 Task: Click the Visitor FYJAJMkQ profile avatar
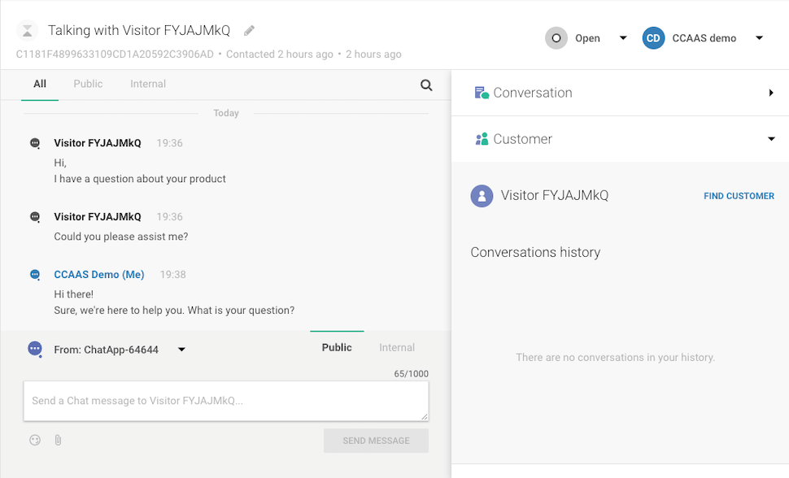point(482,196)
